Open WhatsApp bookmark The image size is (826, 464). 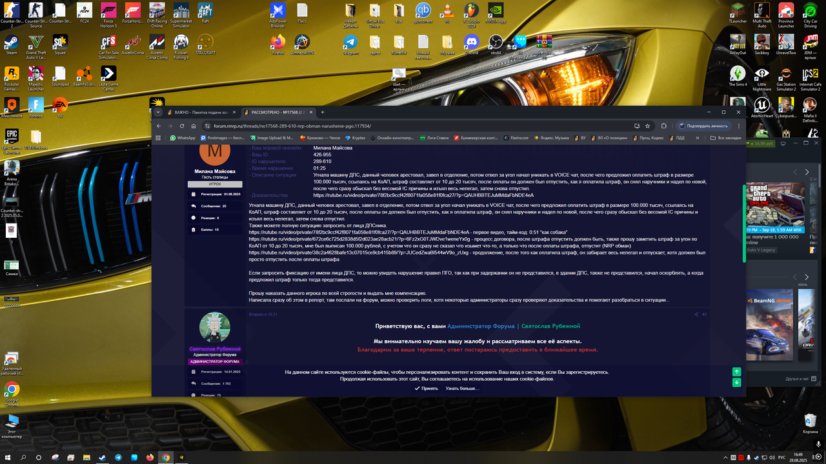[183, 138]
